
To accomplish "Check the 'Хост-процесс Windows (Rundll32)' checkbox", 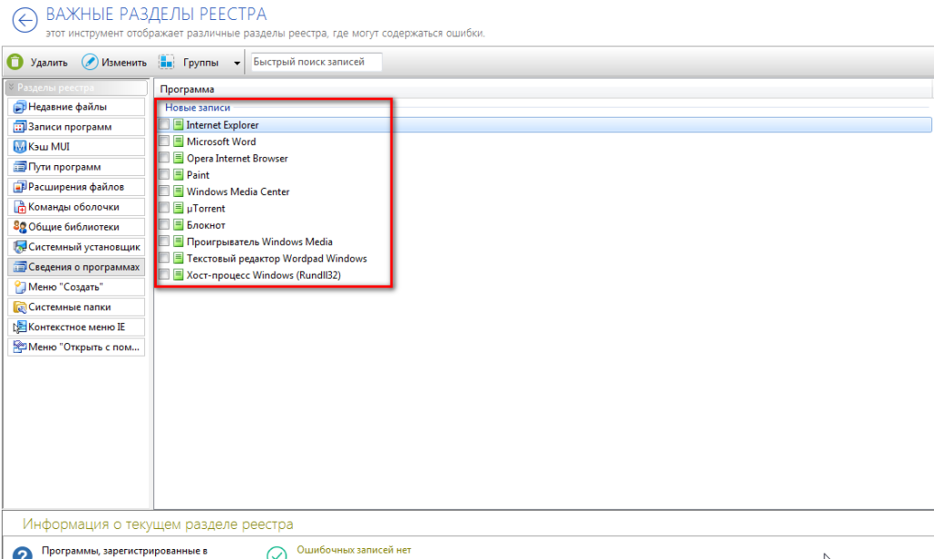I will pyautogui.click(x=164, y=274).
